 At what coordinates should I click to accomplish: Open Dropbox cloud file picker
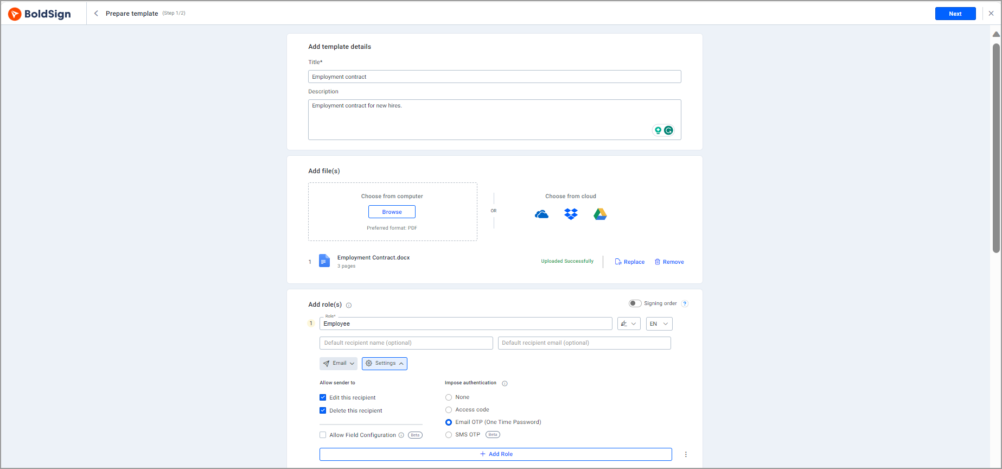571,214
